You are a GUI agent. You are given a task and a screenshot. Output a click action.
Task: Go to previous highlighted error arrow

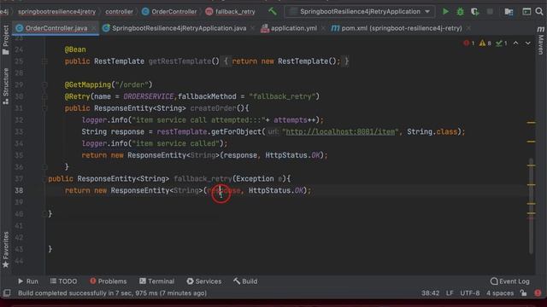click(x=515, y=43)
